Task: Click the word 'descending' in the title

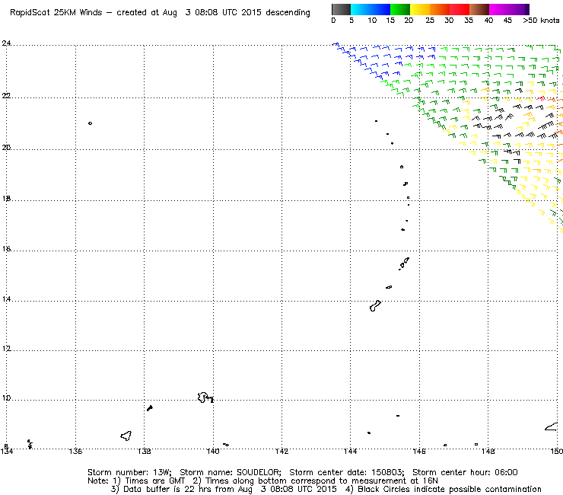Action: (288, 13)
